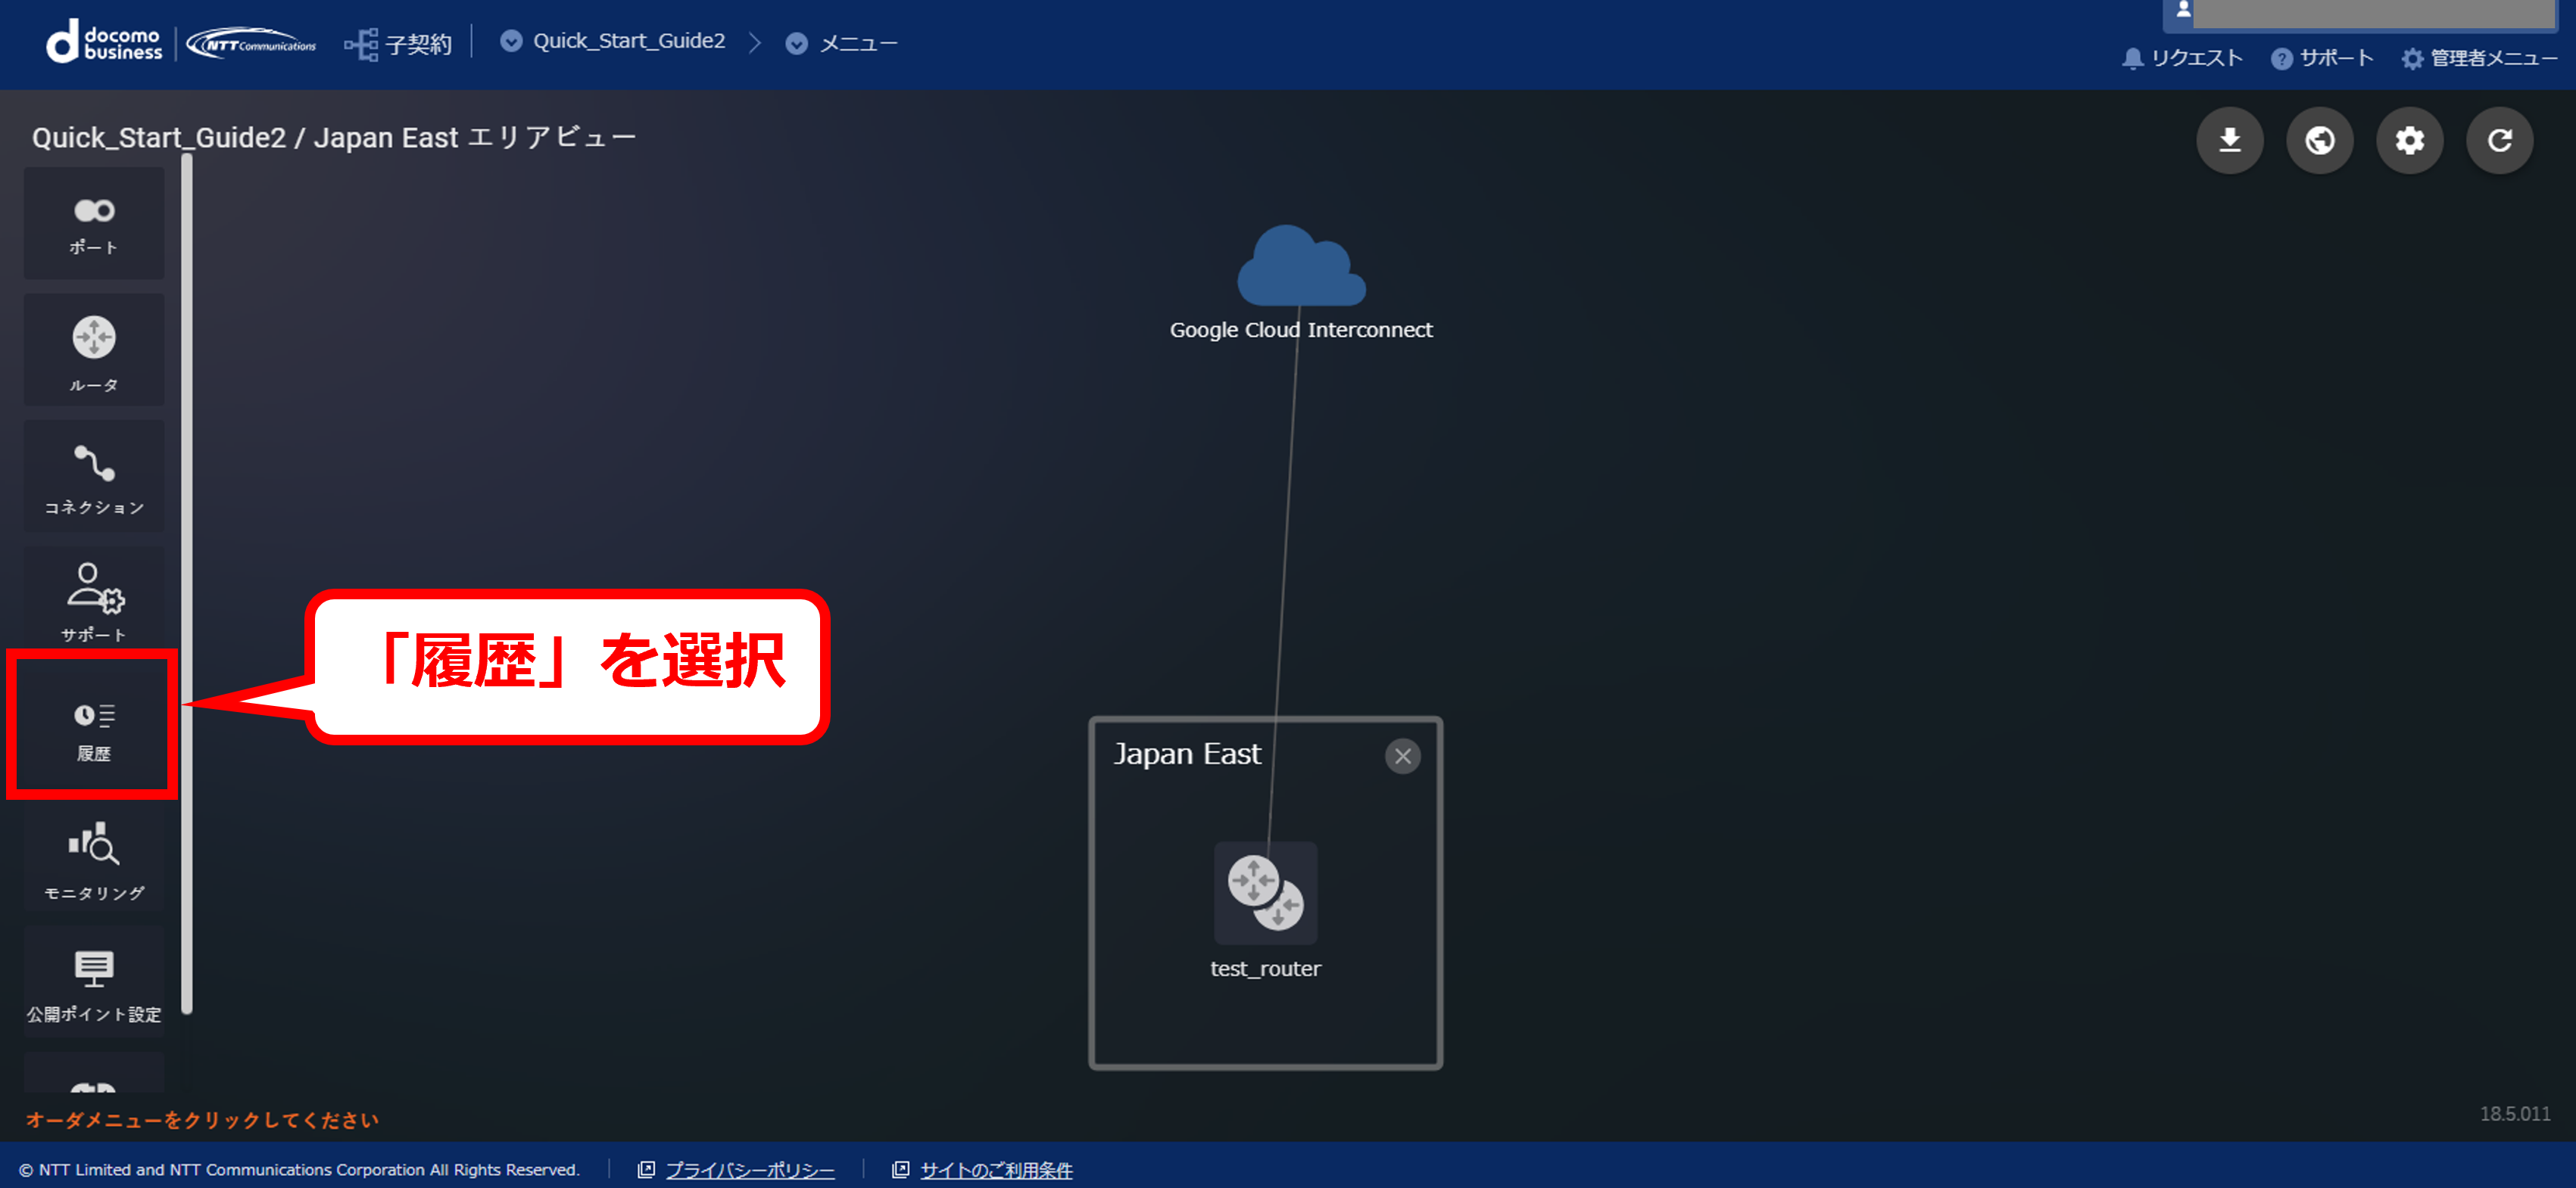This screenshot has height=1188, width=2576.
Task: Click the Japan East area title
Action: point(1187,754)
